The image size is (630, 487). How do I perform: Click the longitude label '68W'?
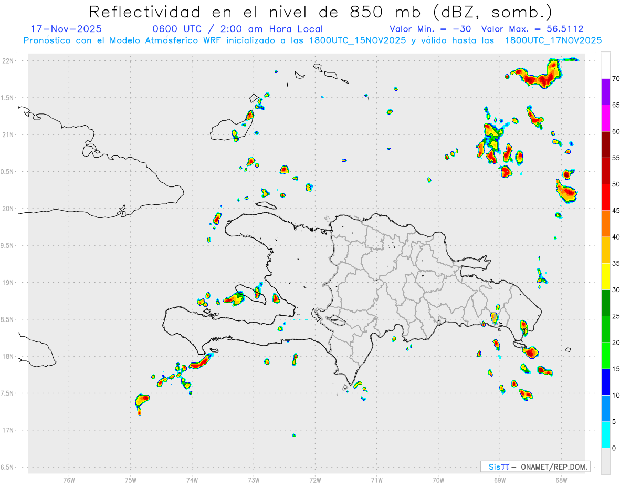click(x=561, y=480)
